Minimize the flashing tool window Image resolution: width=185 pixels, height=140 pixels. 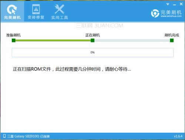(x=174, y=5)
